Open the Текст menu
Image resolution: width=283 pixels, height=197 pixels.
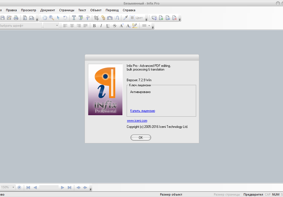coord(82,10)
